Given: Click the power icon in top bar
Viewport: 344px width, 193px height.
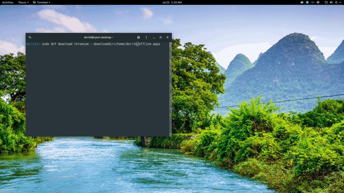Looking at the screenshot, I should click(336, 2).
